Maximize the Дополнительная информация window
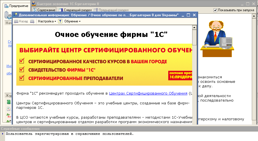This screenshot has height=141, width=258. click(x=189, y=15)
